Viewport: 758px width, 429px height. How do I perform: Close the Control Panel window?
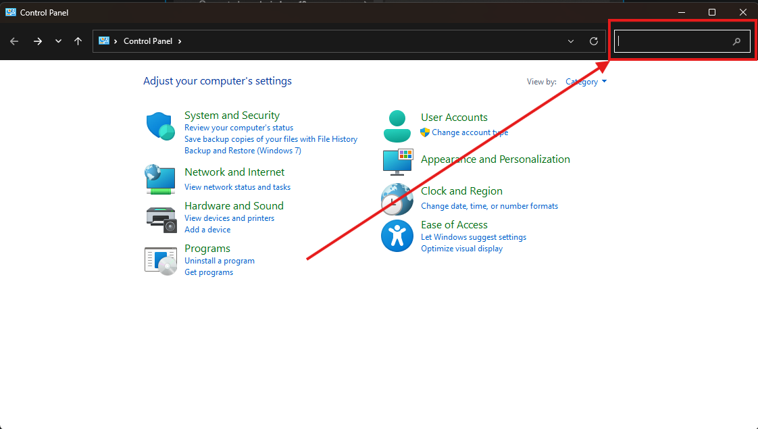[743, 12]
